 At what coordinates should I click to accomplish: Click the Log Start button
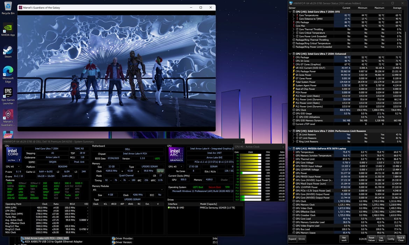381,239
